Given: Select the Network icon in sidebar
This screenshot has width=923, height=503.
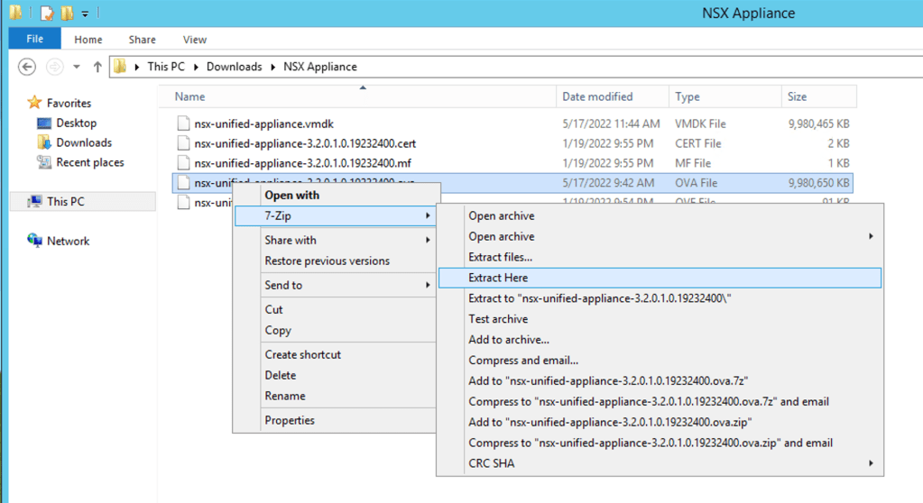Looking at the screenshot, I should click(35, 241).
